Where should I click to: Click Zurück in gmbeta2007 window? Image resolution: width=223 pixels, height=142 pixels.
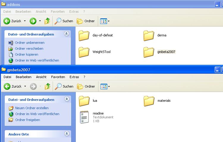coord(13,86)
